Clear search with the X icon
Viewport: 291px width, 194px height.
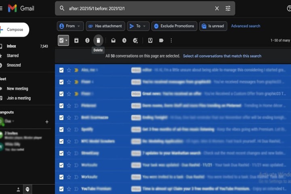217,8
